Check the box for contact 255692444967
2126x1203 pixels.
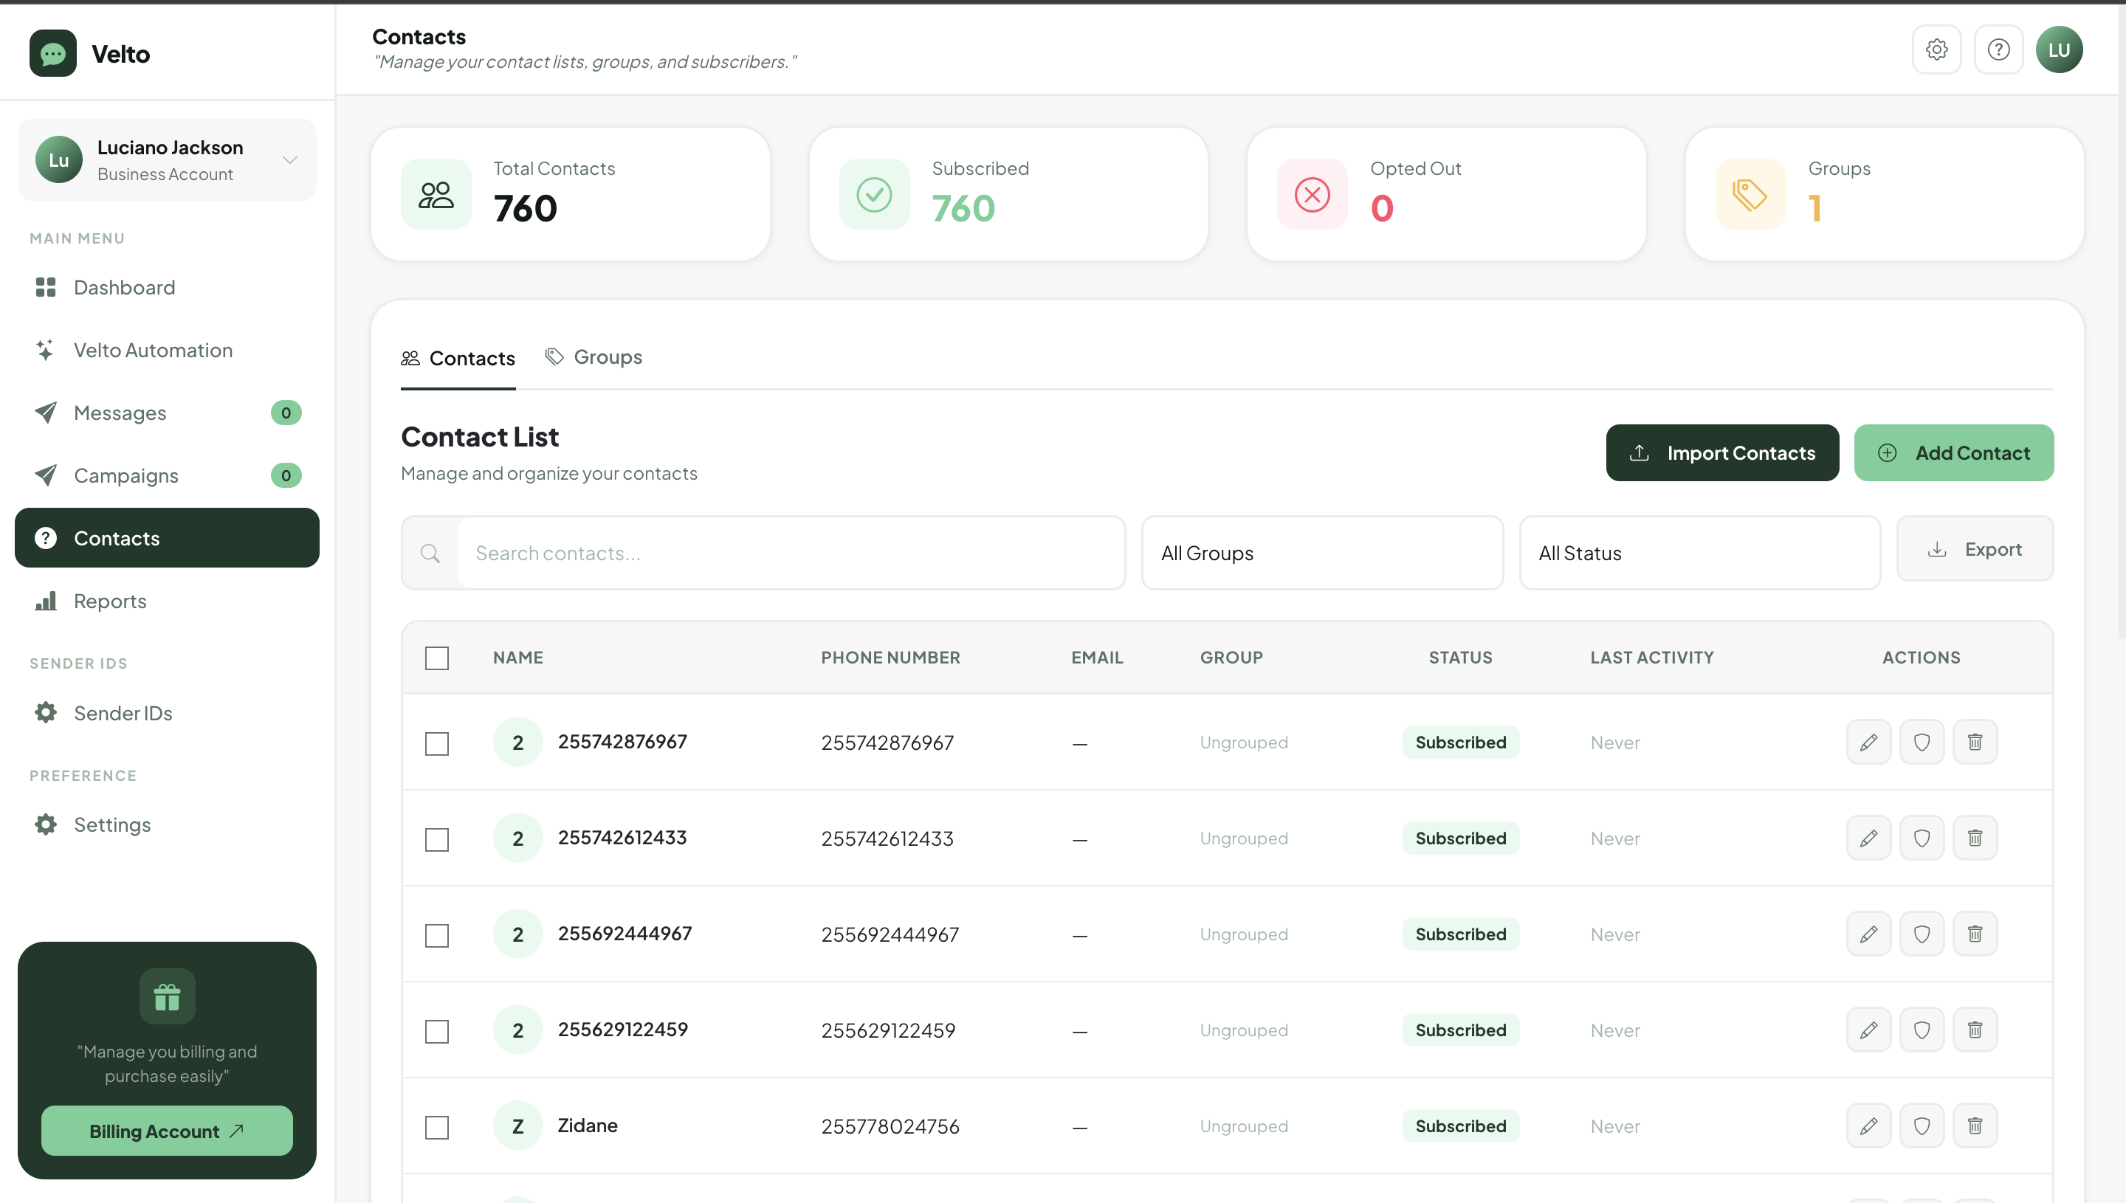[x=436, y=935]
